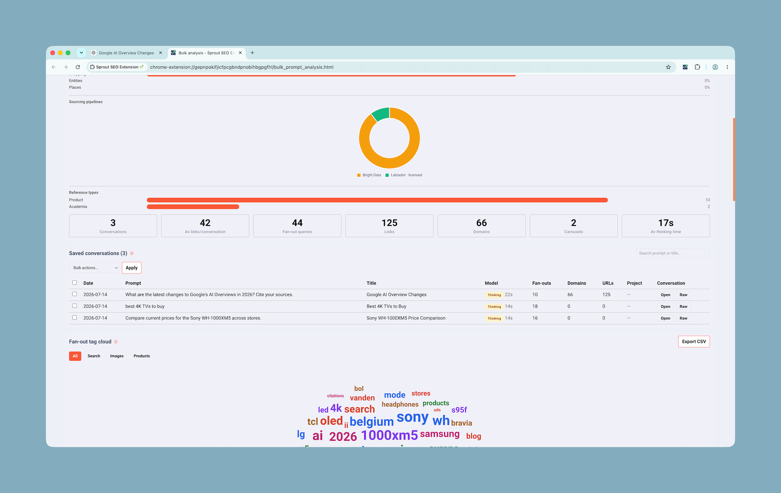Check the Google AI Overviews prompt row
Screen dimensions: 781x493
click(x=75, y=294)
